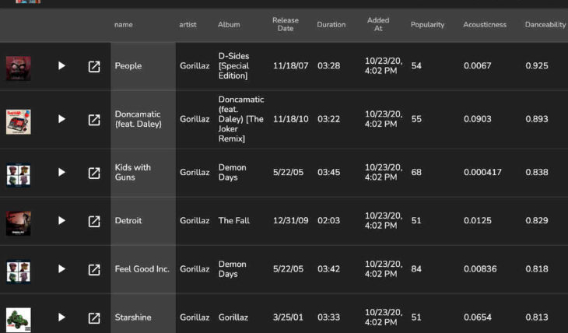Play Feel Good Inc.
Screen dimensions: 568x333
[61, 269]
